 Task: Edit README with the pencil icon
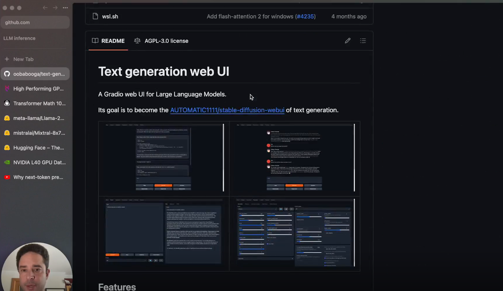coord(348,40)
